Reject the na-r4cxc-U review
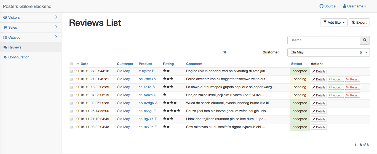Image resolution: width=377 pixels, height=154 pixels. tap(352, 95)
